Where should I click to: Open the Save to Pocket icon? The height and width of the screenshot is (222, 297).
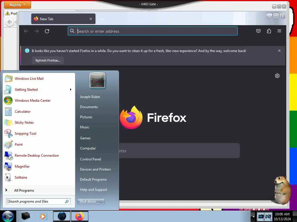click(x=258, y=31)
